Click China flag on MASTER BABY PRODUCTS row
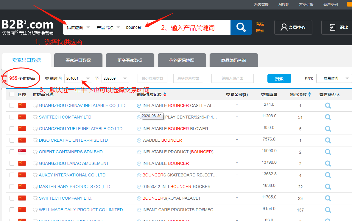Image resolution: width=352 pixels, height=221 pixels. pyautogui.click(x=22, y=186)
